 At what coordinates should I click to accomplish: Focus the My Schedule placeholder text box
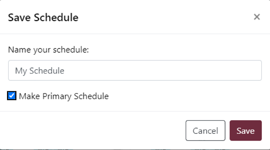[135, 70]
